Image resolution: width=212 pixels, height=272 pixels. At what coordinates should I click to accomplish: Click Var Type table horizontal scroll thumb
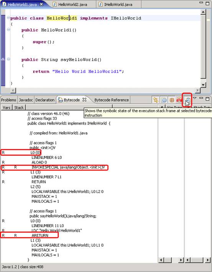pos(168,260)
